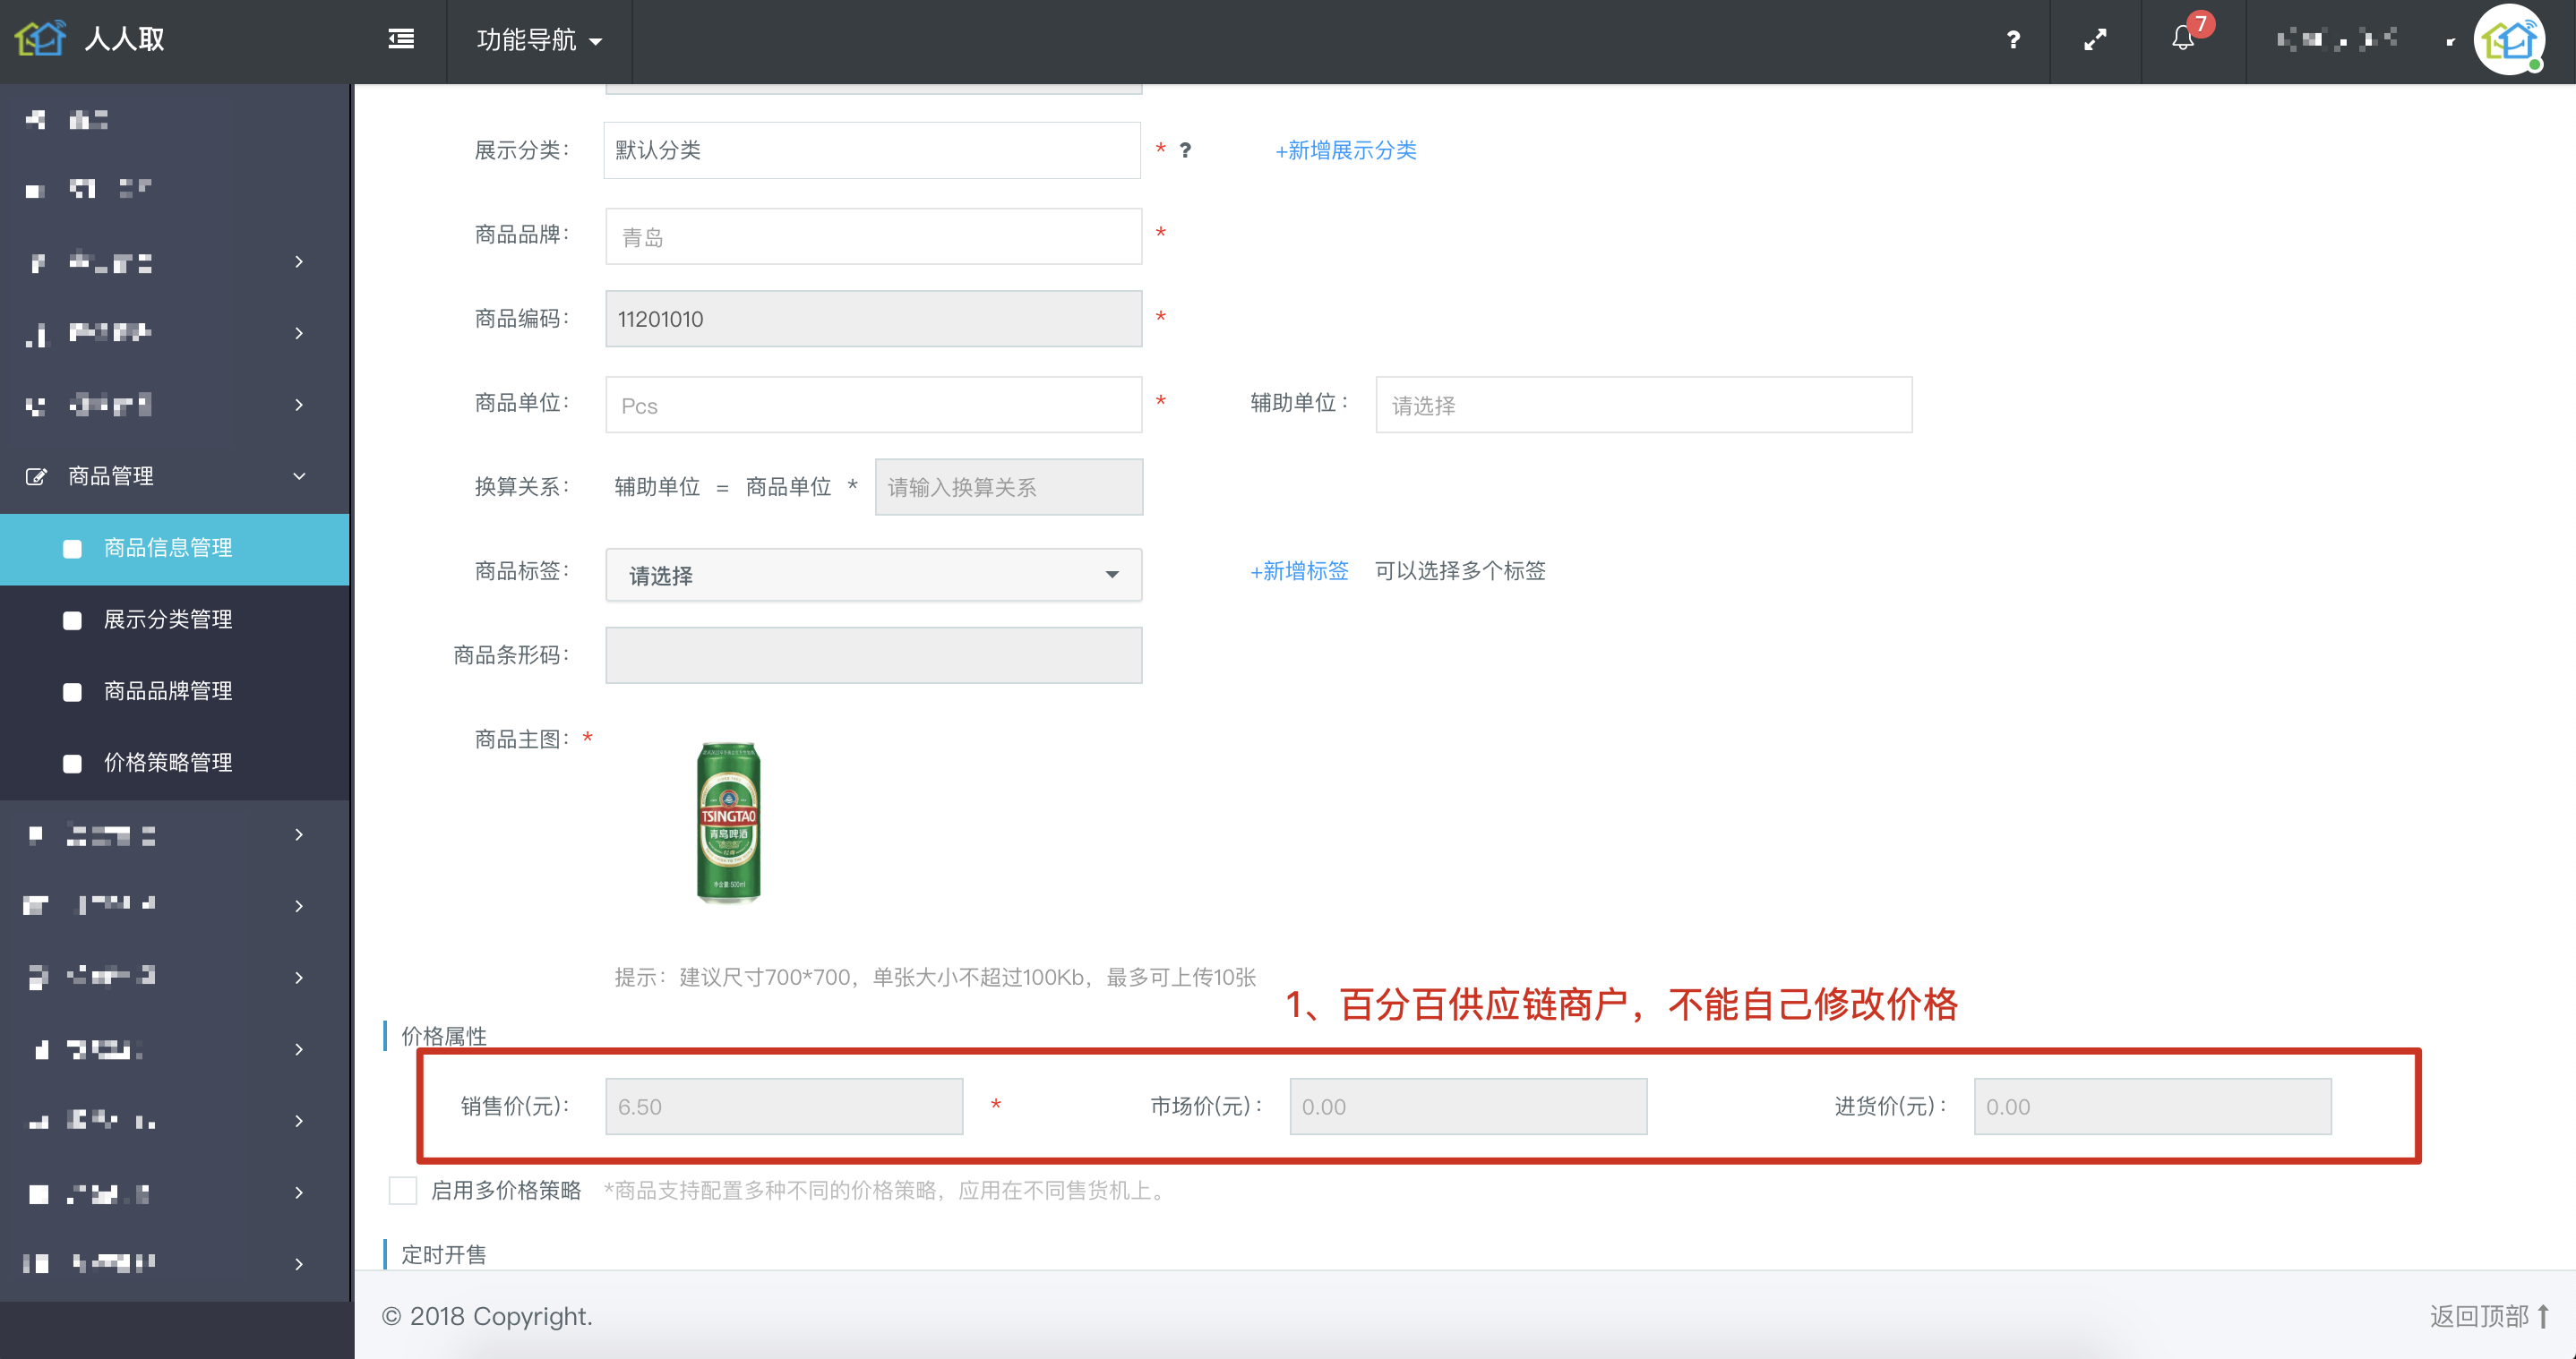Viewport: 2576px width, 1359px height.
Task: Open 价格策略管理 in the sidebar
Action: click(x=175, y=764)
